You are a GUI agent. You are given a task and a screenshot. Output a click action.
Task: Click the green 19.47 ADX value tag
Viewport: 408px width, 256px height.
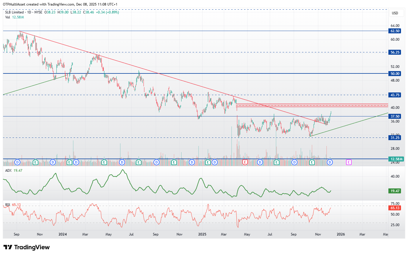click(x=395, y=191)
